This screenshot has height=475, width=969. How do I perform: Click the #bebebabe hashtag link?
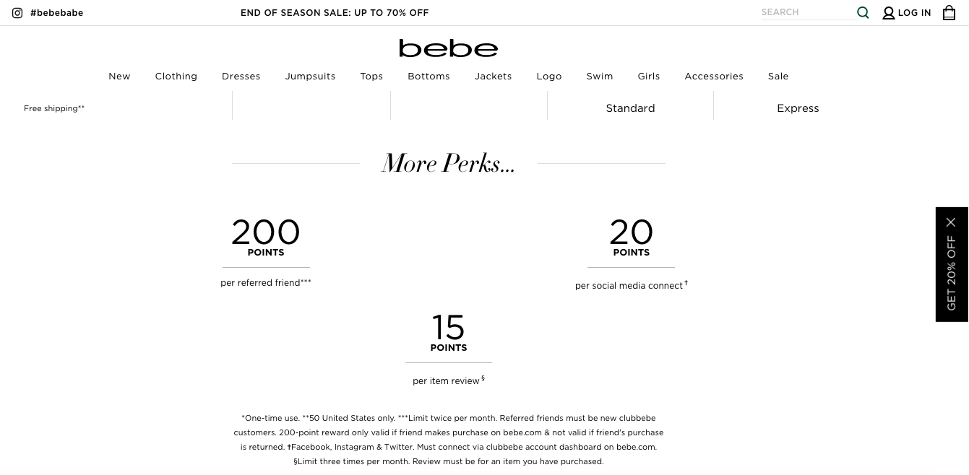pos(57,12)
